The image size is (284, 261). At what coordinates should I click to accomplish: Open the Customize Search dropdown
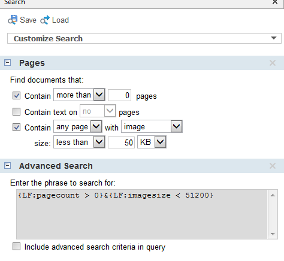(274, 38)
